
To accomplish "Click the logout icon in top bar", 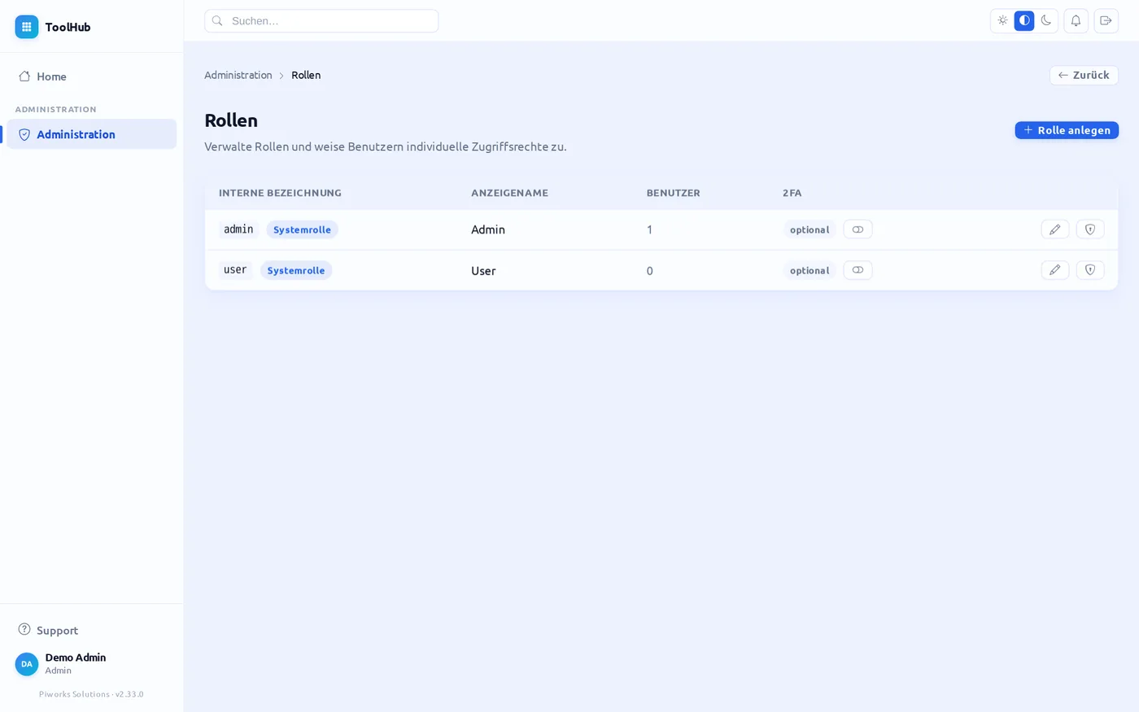I will tap(1106, 20).
